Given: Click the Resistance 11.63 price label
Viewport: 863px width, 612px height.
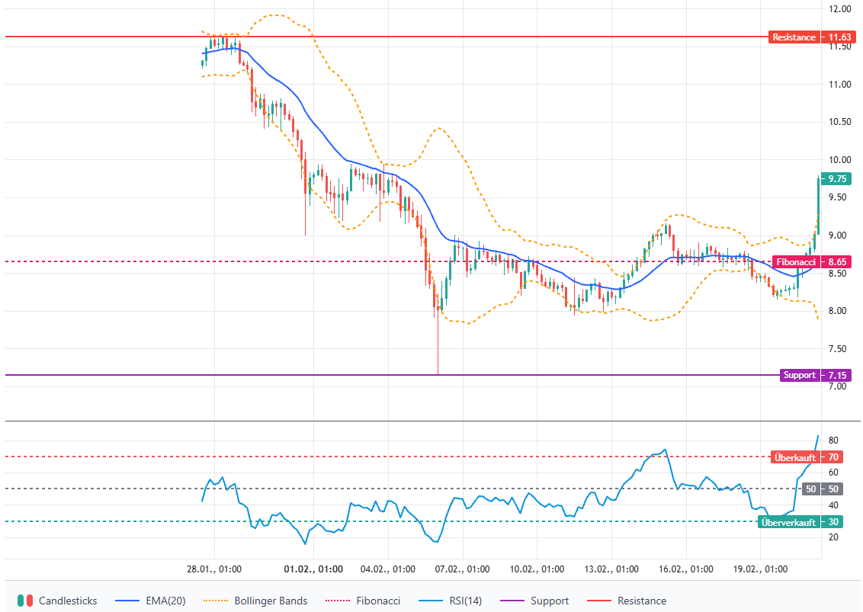Looking at the screenshot, I should pos(811,37).
